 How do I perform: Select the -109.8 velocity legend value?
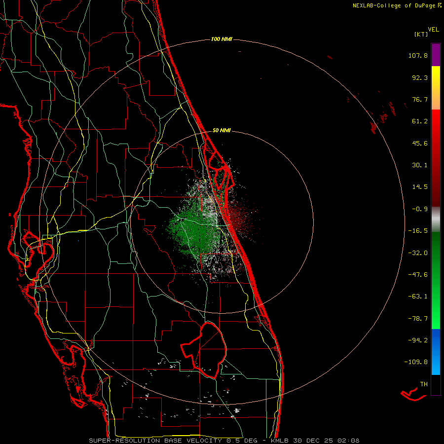(416, 362)
